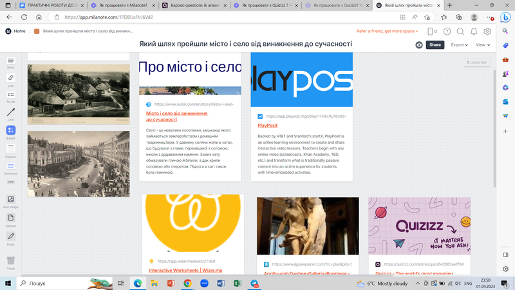Click the mobile device icon in header
The height and width of the screenshot is (290, 515).
430,31
